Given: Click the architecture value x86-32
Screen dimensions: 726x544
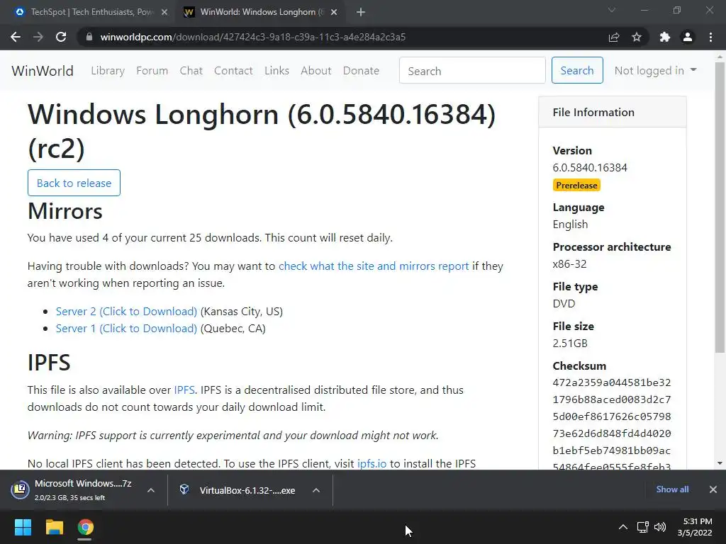Looking at the screenshot, I should click(569, 263).
